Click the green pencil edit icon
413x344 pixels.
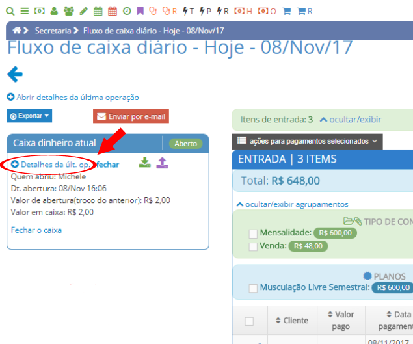83,11
